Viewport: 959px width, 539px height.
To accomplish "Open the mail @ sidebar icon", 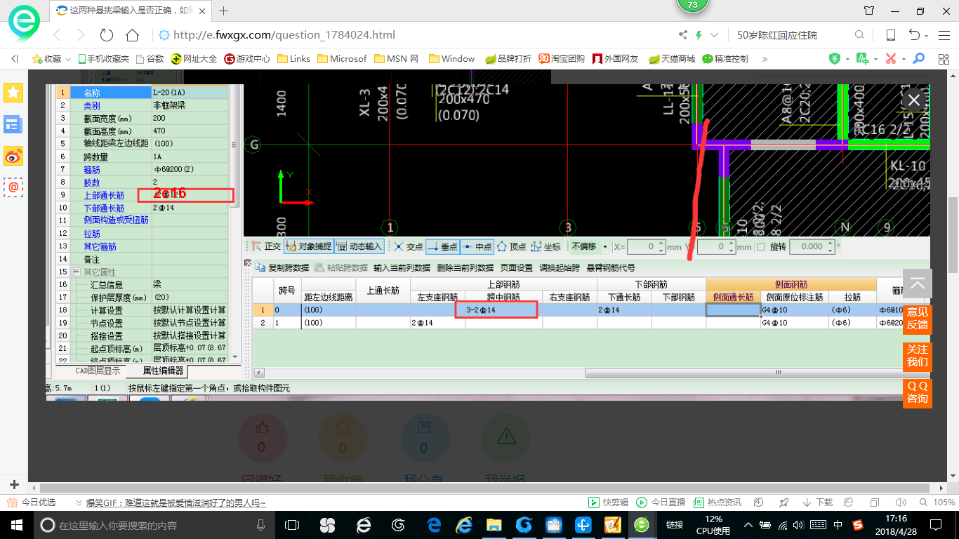I will pos(13,187).
